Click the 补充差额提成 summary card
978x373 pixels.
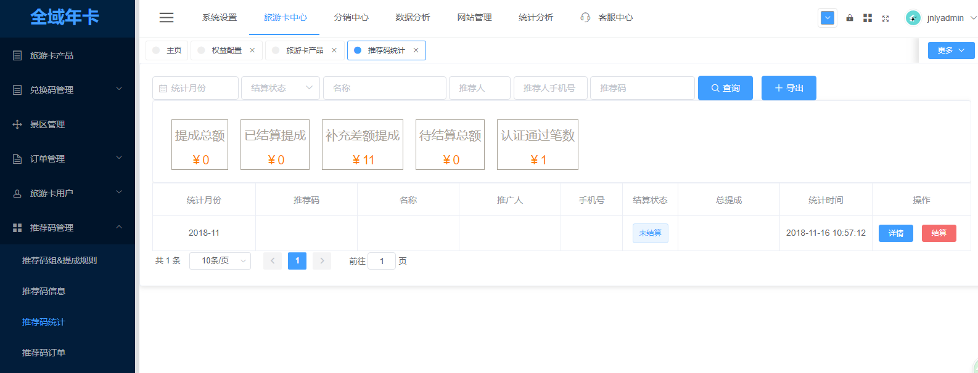363,145
